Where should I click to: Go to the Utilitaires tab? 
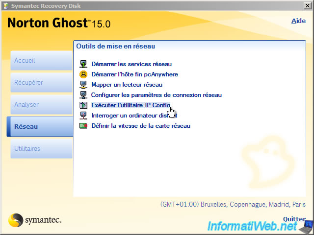point(41,149)
